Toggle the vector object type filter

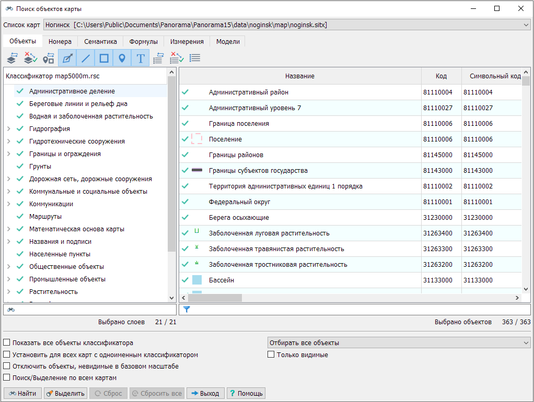tap(67, 58)
